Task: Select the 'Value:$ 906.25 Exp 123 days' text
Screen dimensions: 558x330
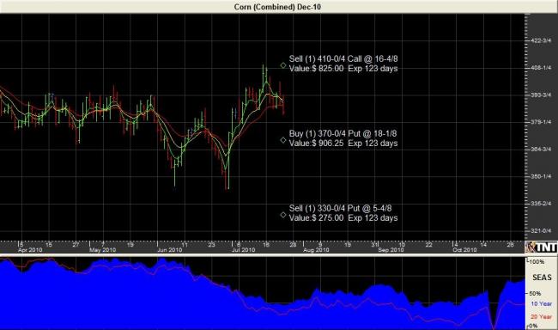Action: pyautogui.click(x=343, y=144)
